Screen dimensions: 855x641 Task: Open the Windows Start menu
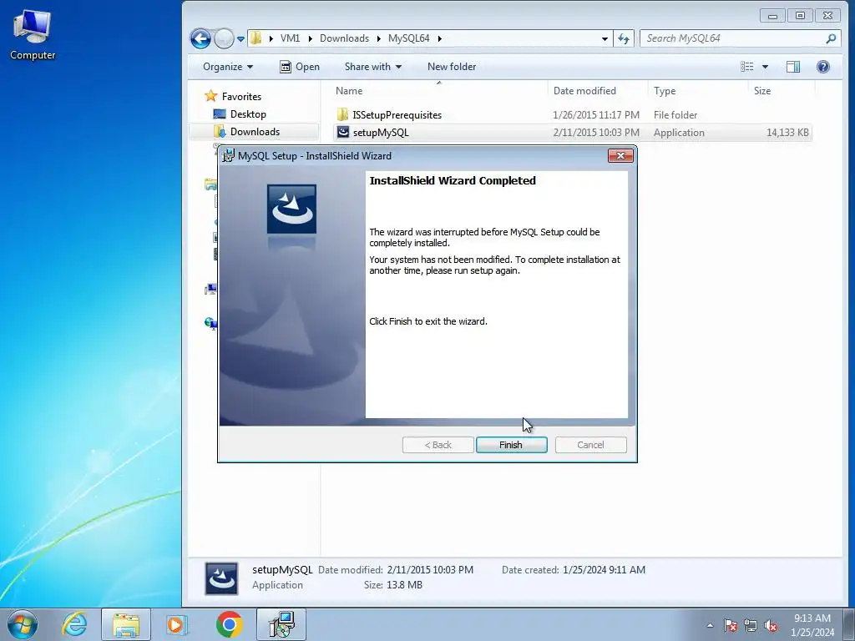tap(23, 624)
